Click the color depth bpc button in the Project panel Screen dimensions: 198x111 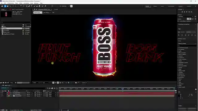pyautogui.click(x=12, y=83)
